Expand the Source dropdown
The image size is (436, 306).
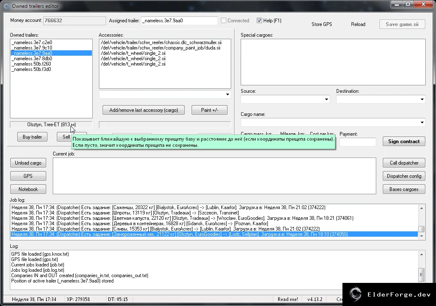tap(326, 99)
